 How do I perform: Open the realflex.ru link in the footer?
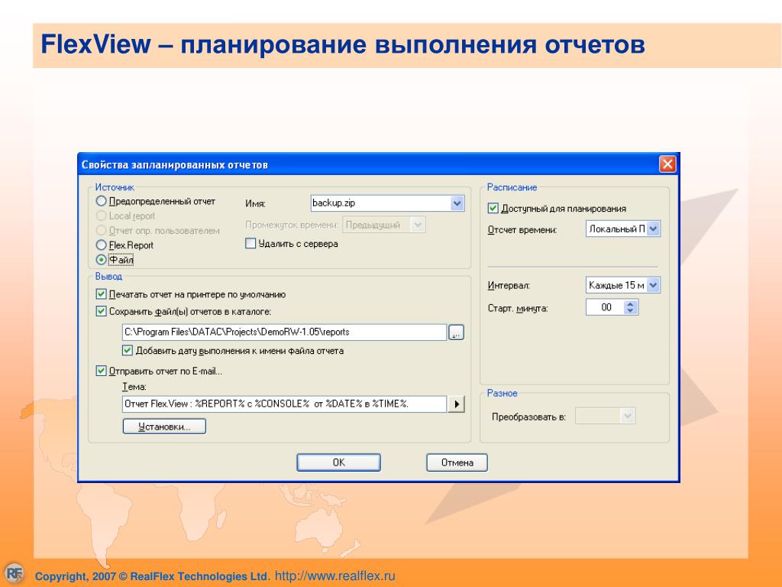[334, 576]
